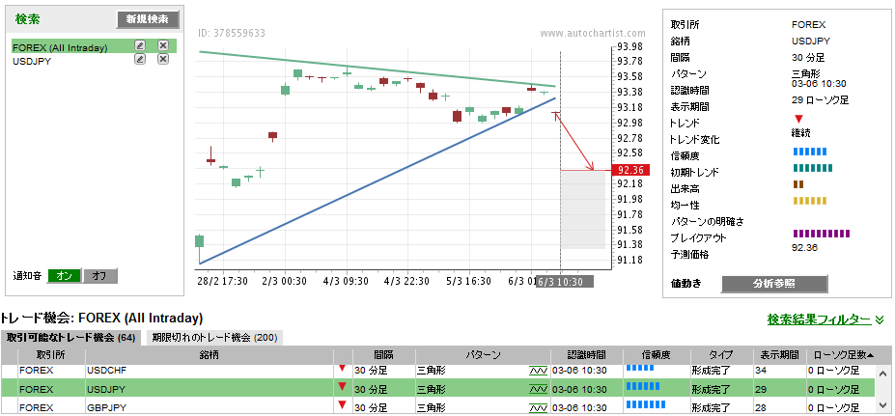
Task: Delete the FOREX (All Intraday) search
Action: click(163, 45)
